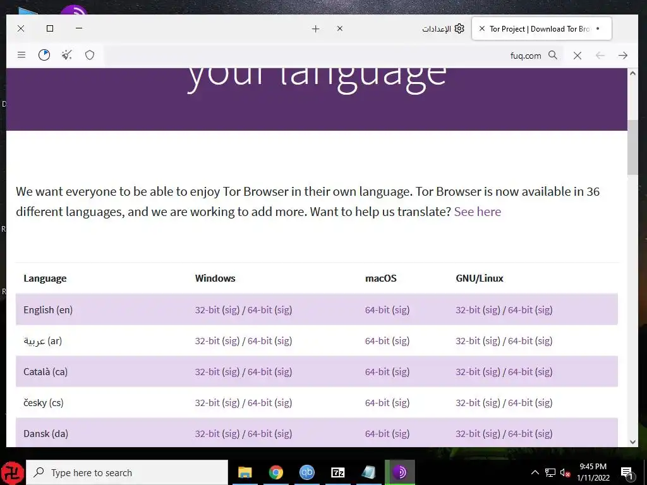Get English GNU/Linux 64-bit build

pos(521,309)
